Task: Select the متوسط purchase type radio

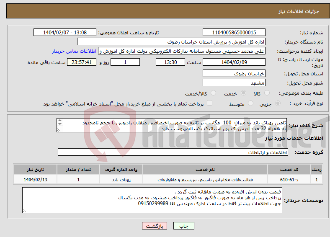Action: (250, 103)
